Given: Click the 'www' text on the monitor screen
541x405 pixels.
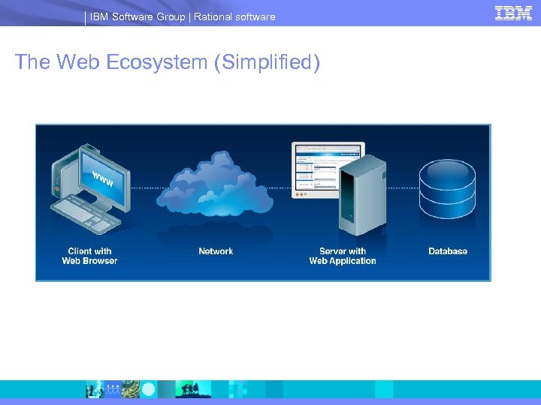Looking at the screenshot, I should click(x=102, y=178).
